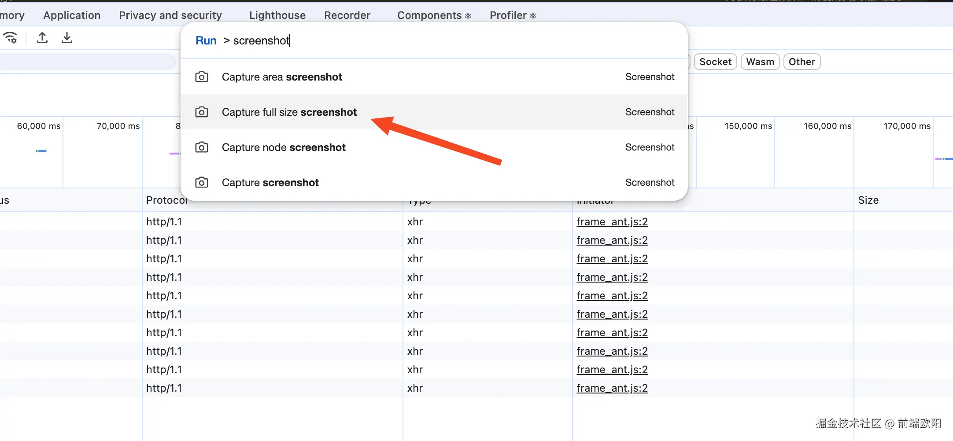Click the import HAR upload icon
The image size is (953, 441).
click(x=42, y=38)
